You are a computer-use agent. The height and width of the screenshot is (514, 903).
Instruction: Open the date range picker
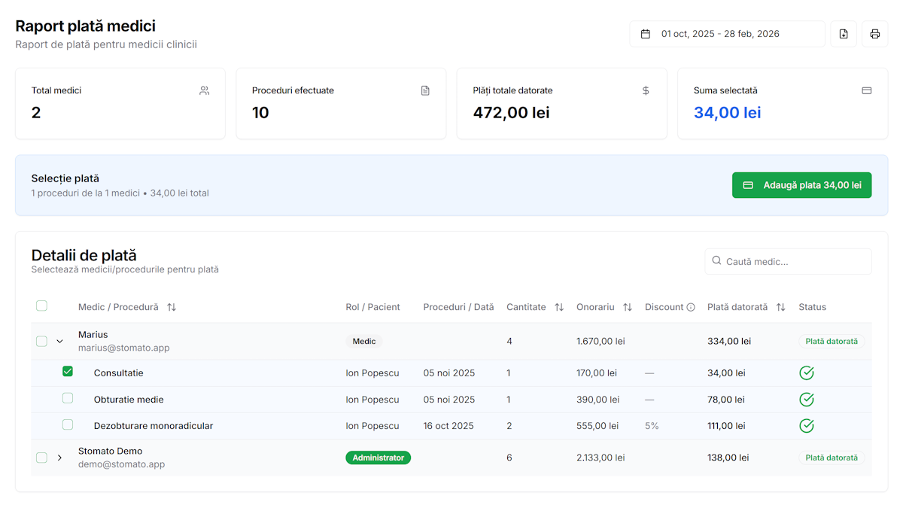[727, 34]
